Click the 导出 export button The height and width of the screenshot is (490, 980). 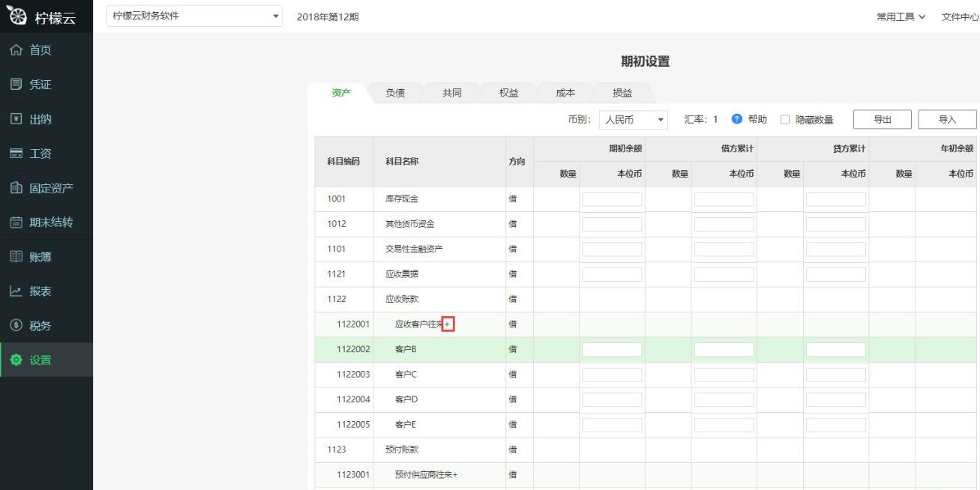pos(883,119)
